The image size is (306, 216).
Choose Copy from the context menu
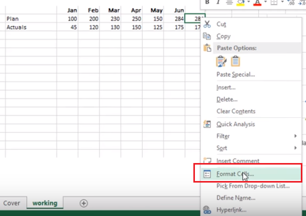coord(251,37)
